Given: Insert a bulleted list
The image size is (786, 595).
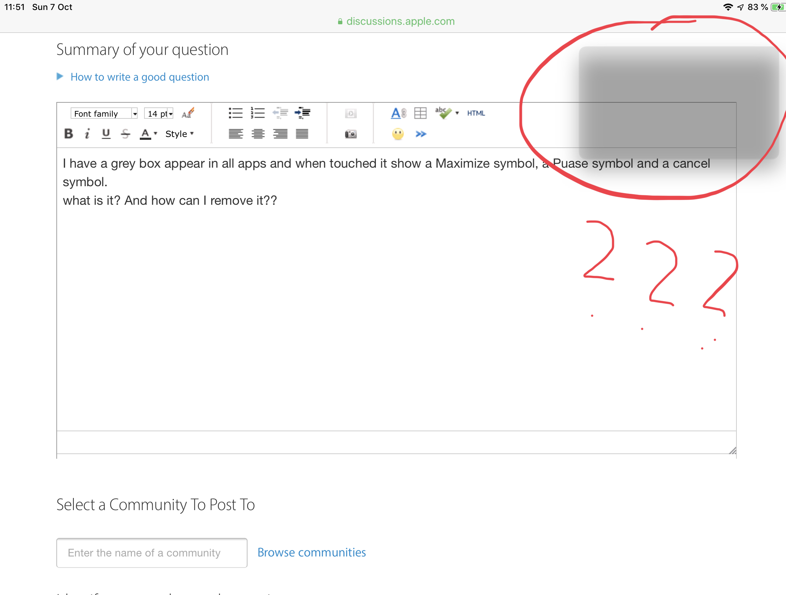Looking at the screenshot, I should (x=235, y=113).
